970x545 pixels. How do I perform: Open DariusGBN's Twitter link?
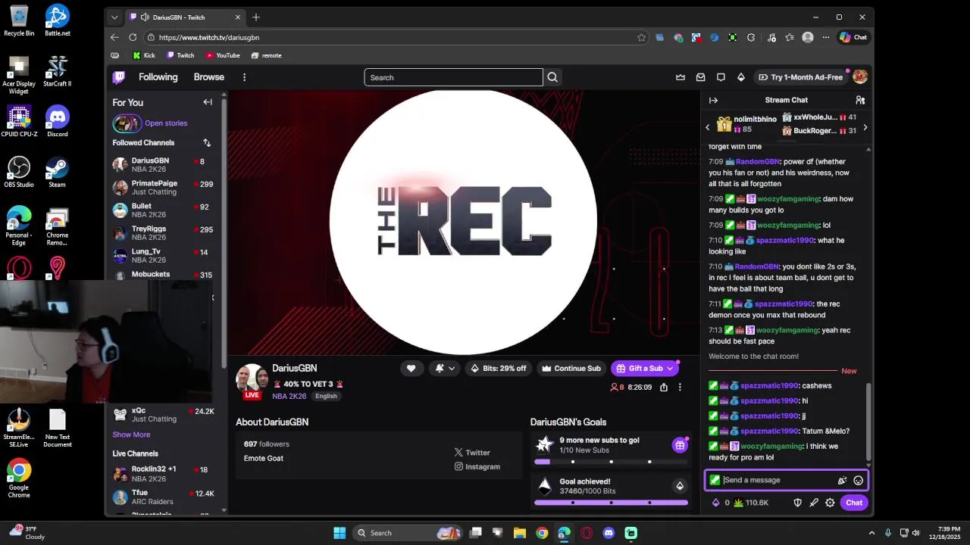pos(473,453)
